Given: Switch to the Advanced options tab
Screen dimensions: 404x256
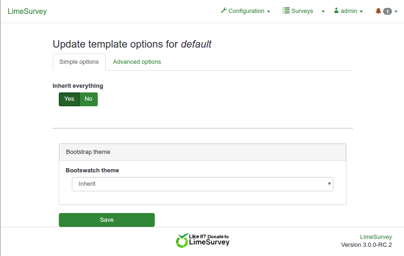Looking at the screenshot, I should point(137,62).
